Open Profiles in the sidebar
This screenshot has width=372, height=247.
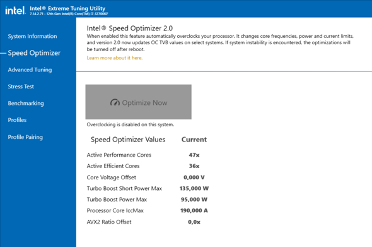17,120
